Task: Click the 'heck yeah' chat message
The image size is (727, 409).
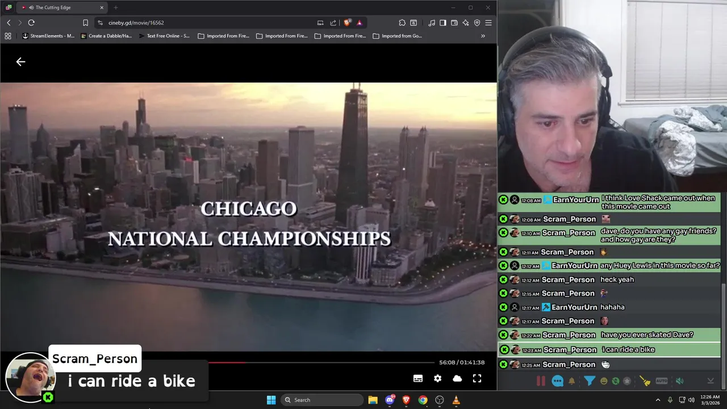Action: (x=617, y=279)
